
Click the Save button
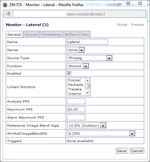click(121, 151)
